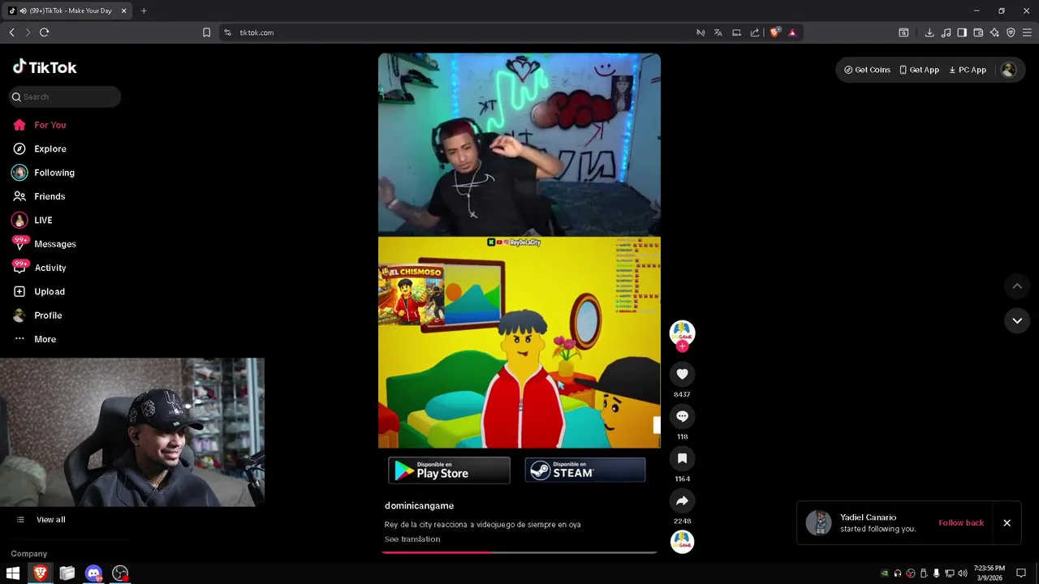Open the account avatar menu top right
The image size is (1039, 584).
pyautogui.click(x=1008, y=70)
